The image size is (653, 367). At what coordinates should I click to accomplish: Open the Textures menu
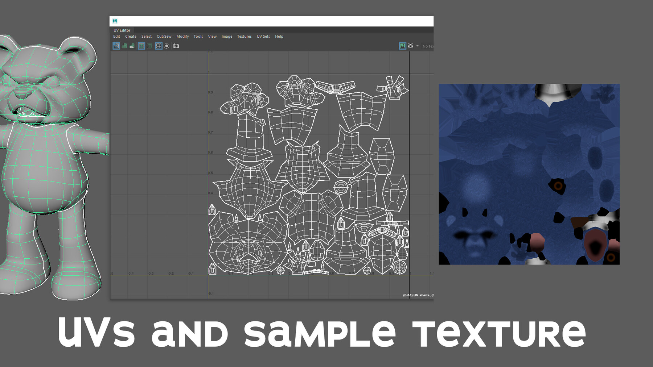tap(244, 36)
